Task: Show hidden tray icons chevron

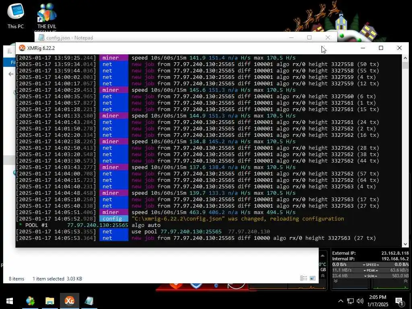Action: (x=340, y=301)
